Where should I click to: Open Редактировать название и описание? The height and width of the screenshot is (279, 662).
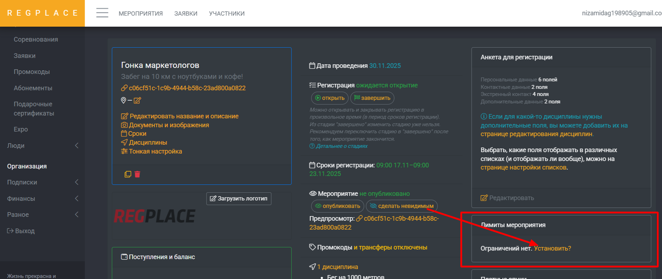180,116
